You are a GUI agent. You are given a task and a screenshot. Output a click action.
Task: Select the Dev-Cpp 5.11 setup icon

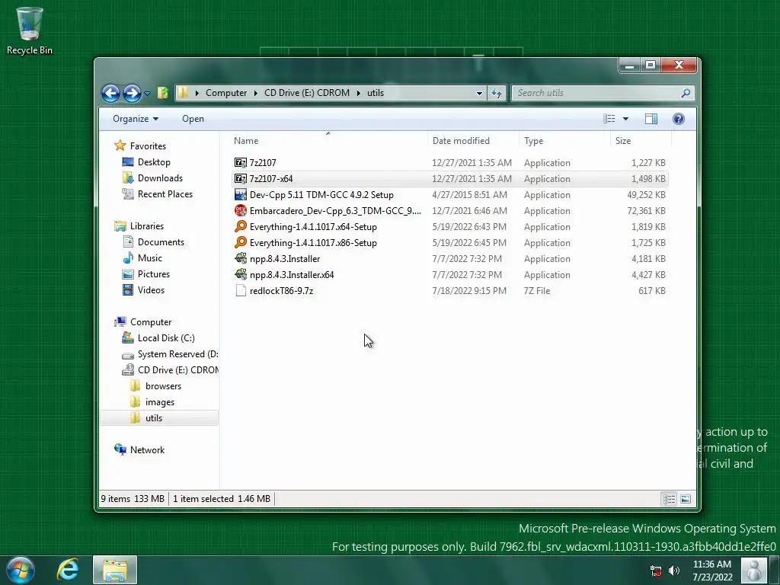pyautogui.click(x=240, y=194)
